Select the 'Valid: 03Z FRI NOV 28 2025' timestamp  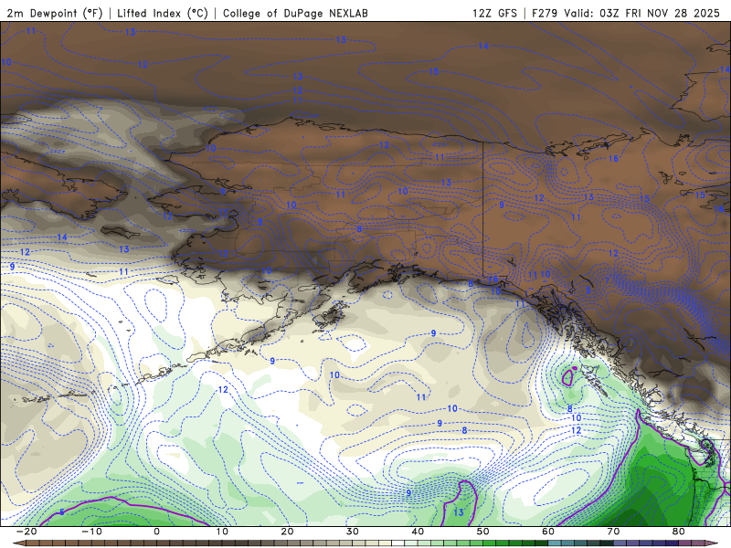[x=642, y=13]
